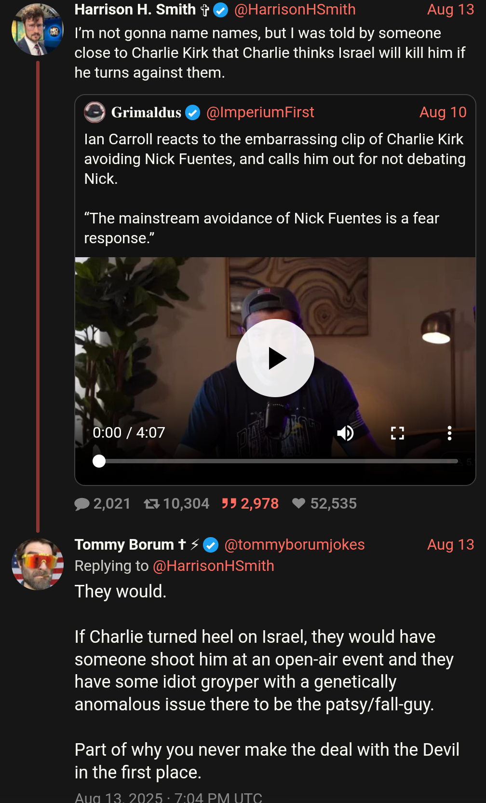Open Tommy Borum's profile avatar
Screen dimensions: 486x803
click(x=38, y=565)
